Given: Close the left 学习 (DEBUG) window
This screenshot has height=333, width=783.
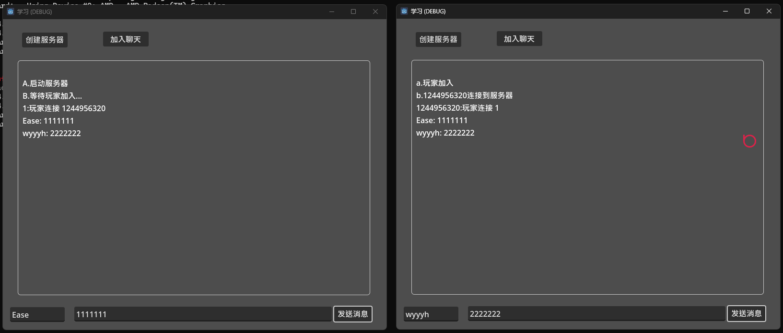Looking at the screenshot, I should click(375, 11).
